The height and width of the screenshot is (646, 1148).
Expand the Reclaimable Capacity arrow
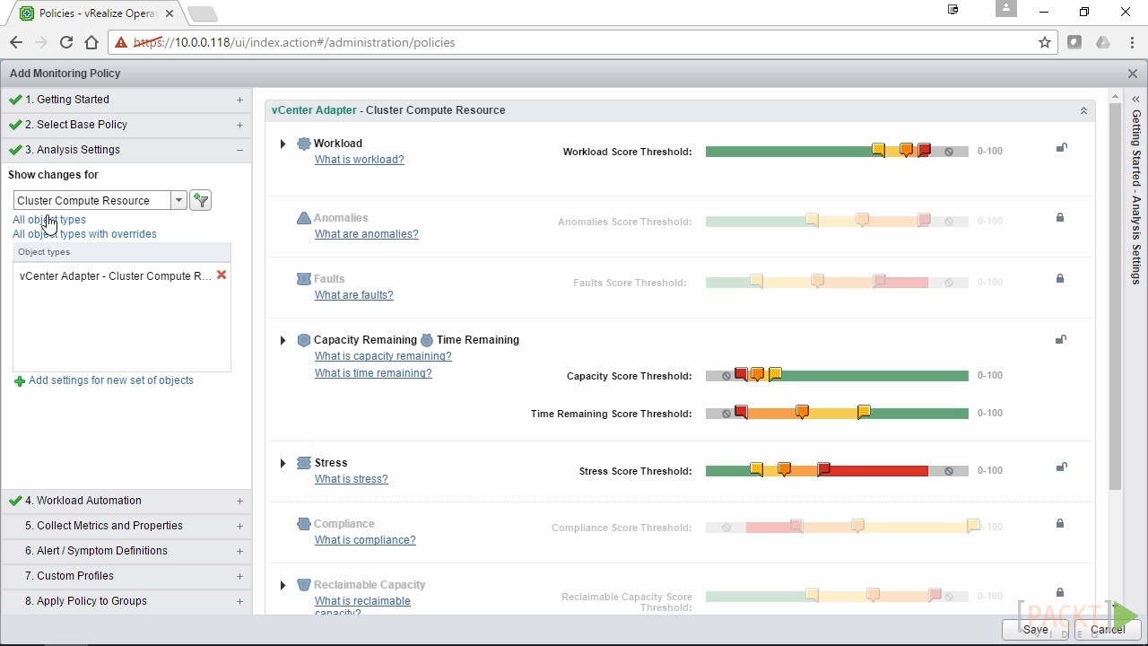[x=283, y=585]
